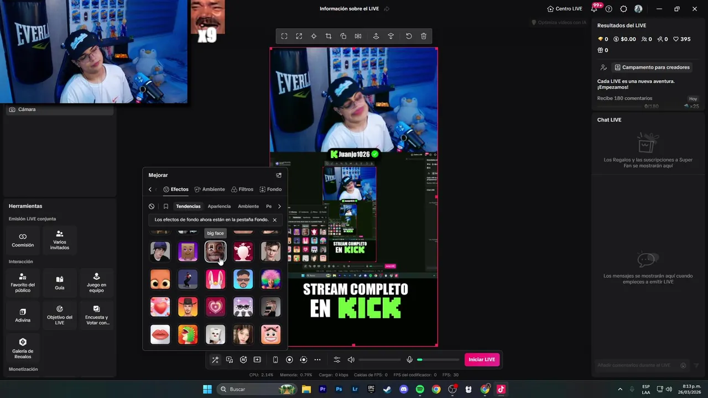Flip the source horizontally

tap(358, 36)
